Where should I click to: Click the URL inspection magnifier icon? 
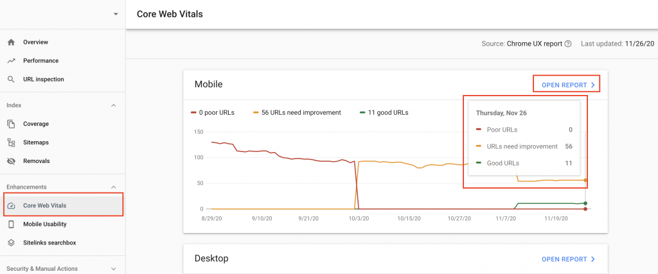(12, 79)
